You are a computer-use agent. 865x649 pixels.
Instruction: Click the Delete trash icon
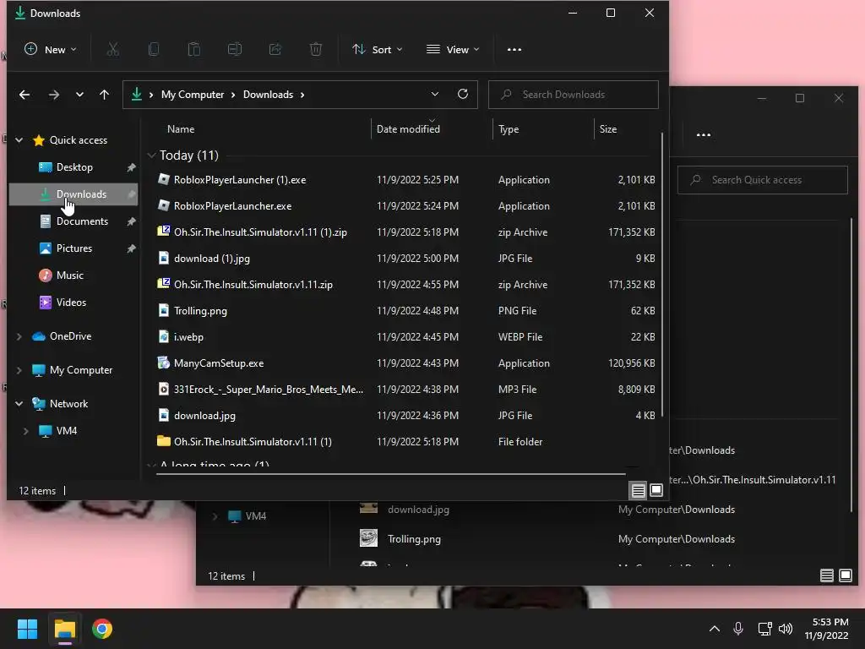[316, 50]
